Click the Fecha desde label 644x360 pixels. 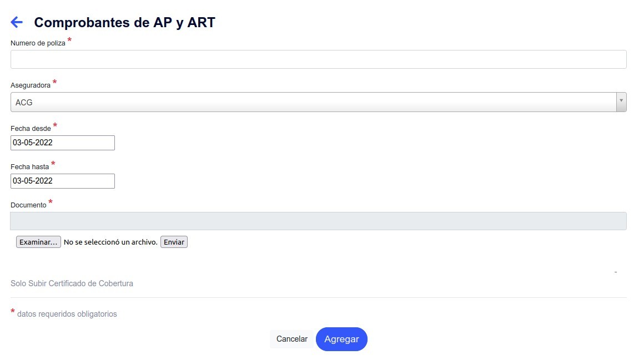click(x=31, y=128)
